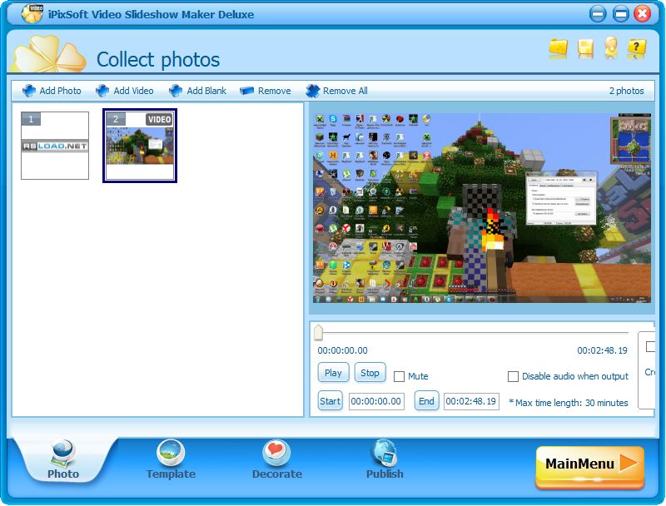Set the Start point button
The image size is (666, 506).
point(330,401)
